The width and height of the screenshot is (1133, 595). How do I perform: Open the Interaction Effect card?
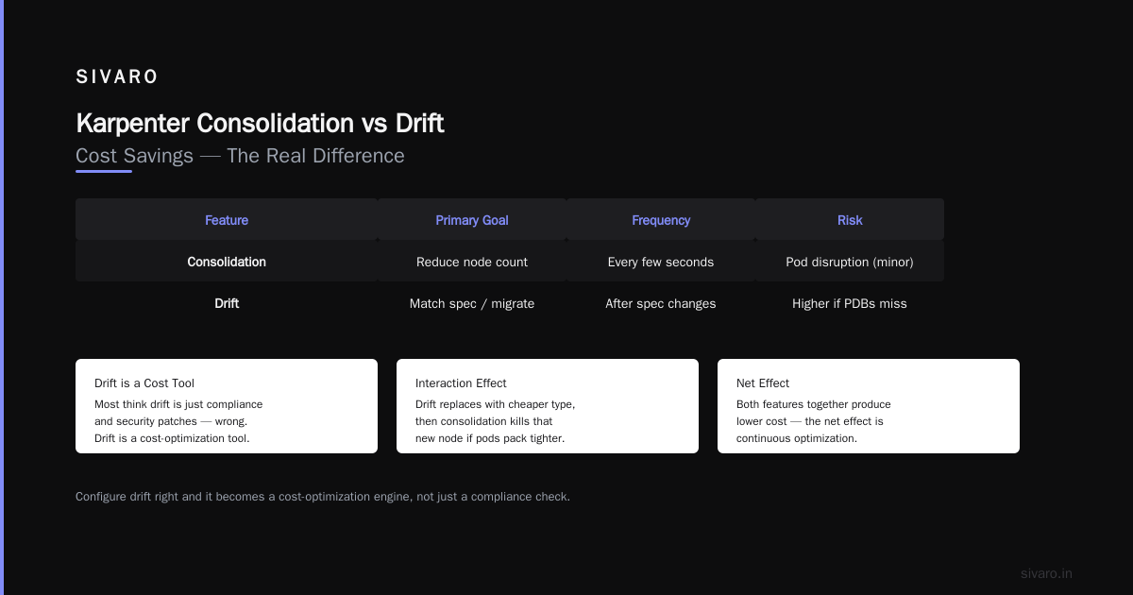point(548,406)
